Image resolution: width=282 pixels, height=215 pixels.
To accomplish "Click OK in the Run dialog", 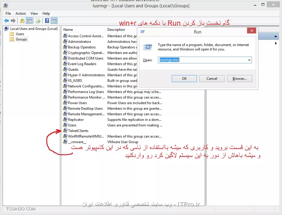I will pos(184,79).
